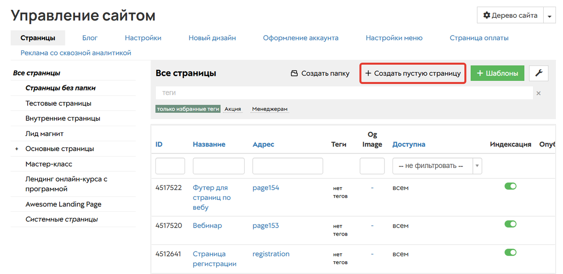Toggle indexing for Страница регистрации
563x274 pixels.
coord(510,252)
